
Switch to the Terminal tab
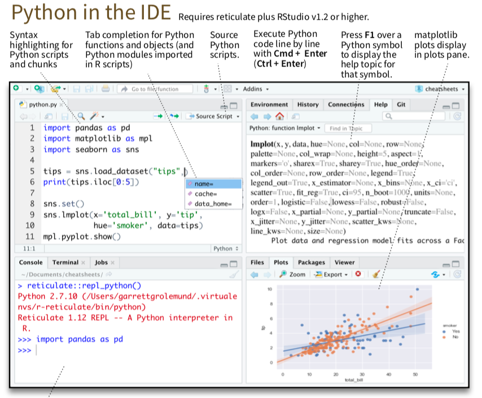[65, 263]
